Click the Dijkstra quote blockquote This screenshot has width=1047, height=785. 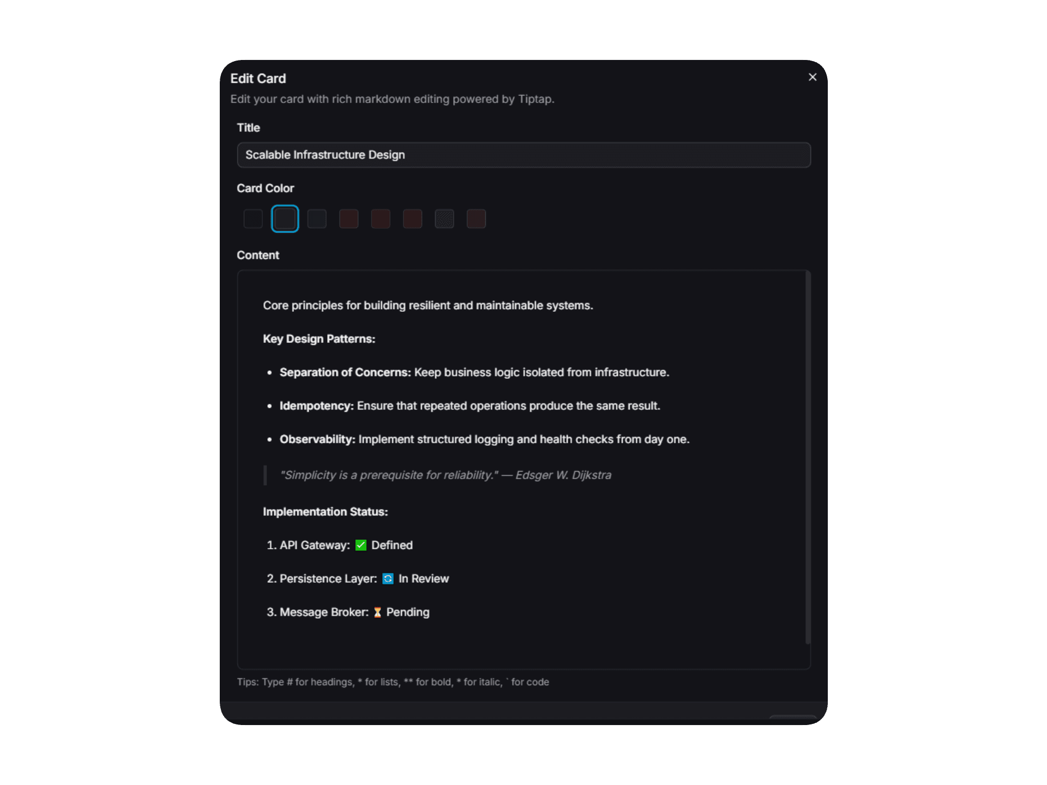[445, 475]
